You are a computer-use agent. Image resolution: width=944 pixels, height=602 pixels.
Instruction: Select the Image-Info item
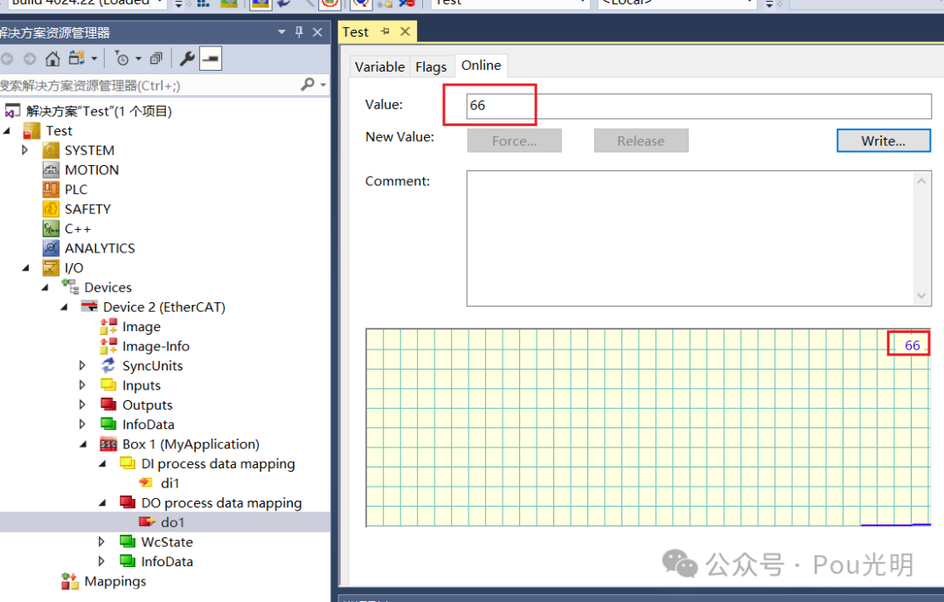(x=156, y=346)
